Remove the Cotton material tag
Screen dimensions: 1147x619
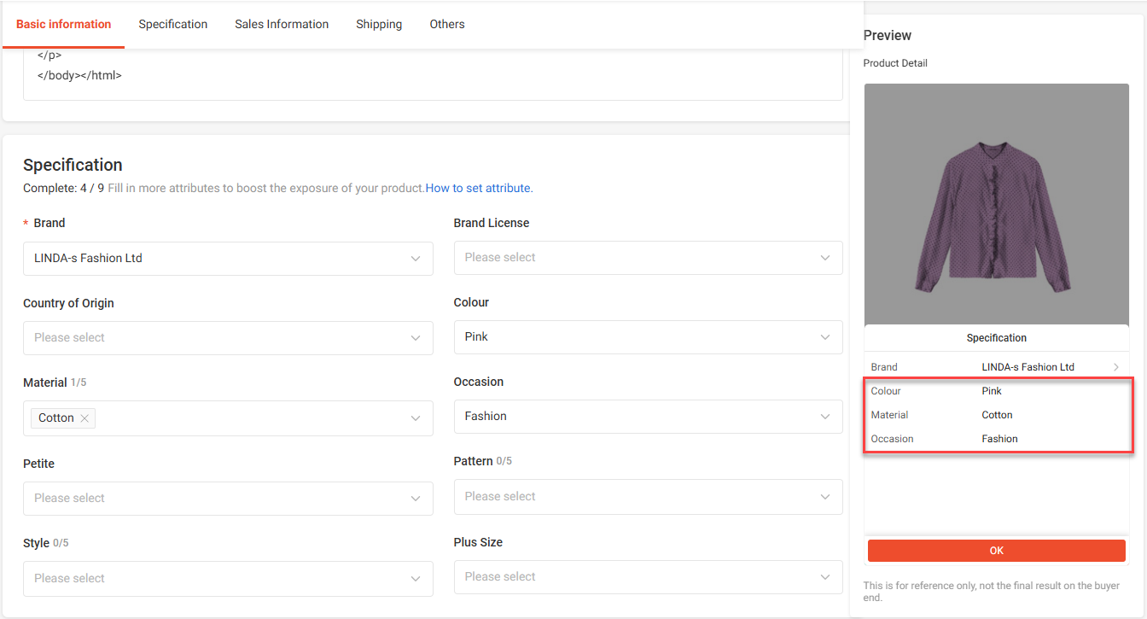pyautogui.click(x=84, y=418)
